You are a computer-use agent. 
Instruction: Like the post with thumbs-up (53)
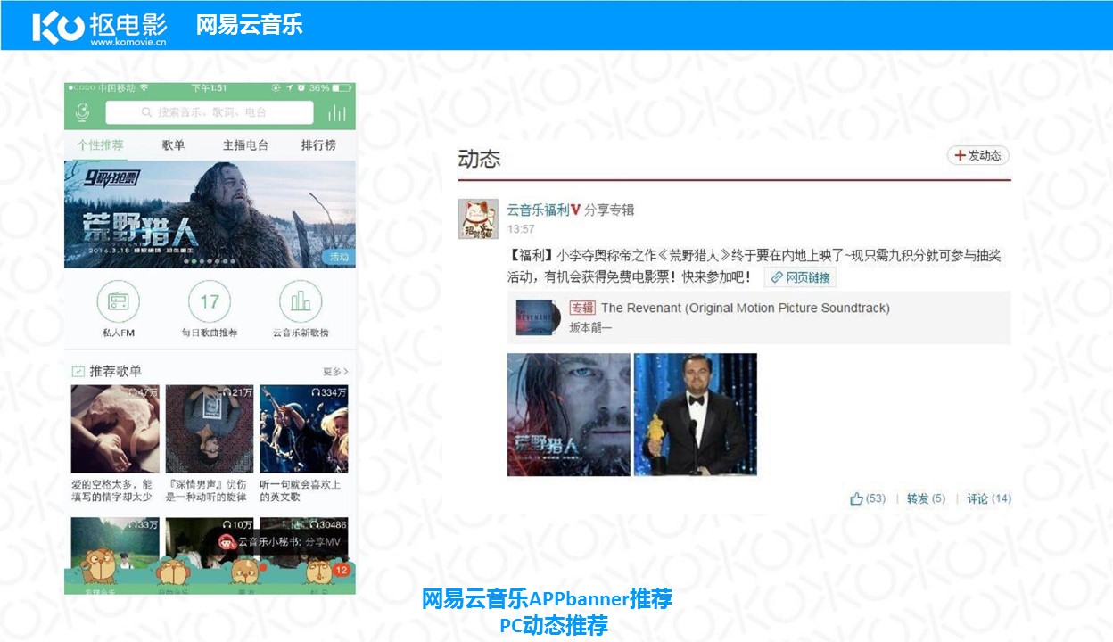(868, 498)
